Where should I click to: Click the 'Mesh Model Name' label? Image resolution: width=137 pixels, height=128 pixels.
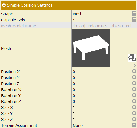18,26
